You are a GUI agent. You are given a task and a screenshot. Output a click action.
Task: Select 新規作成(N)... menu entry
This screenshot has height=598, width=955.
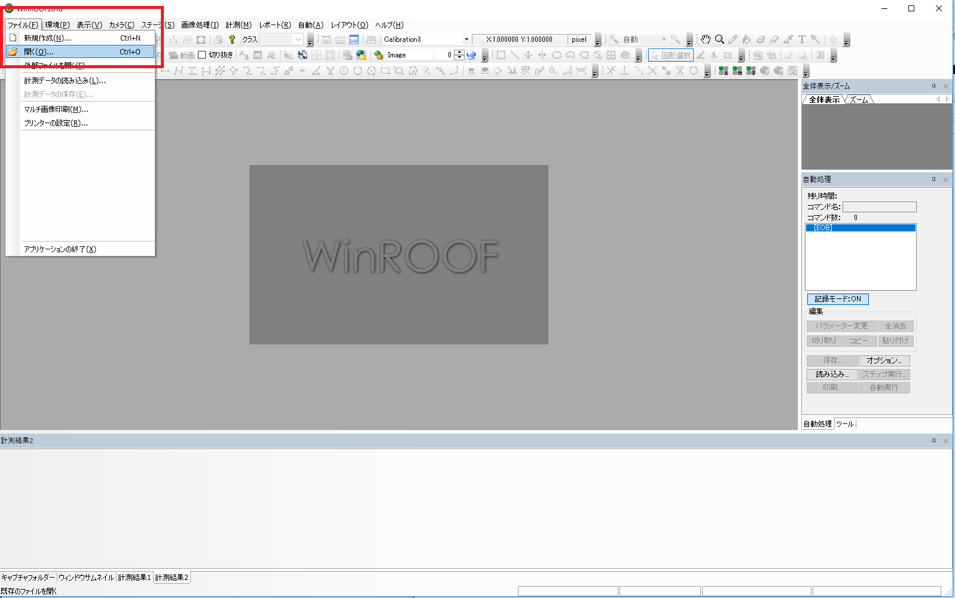tap(80, 38)
